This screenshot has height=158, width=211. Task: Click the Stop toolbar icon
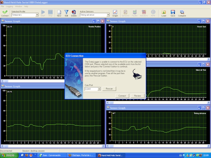pos(50,13)
